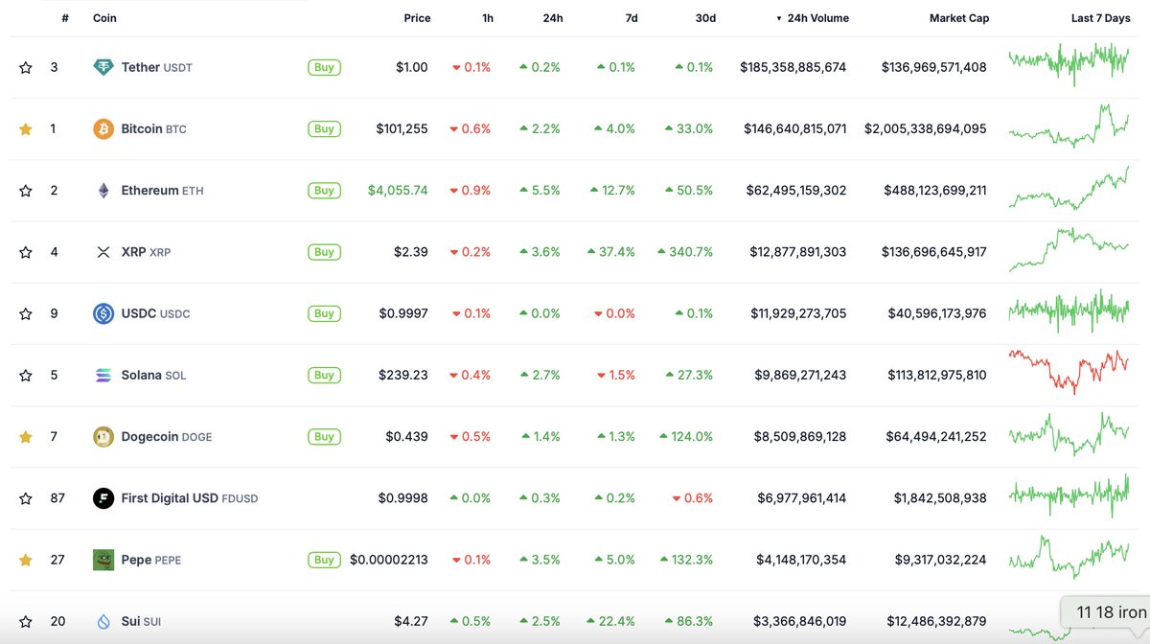The width and height of the screenshot is (1150, 644).
Task: Select Ethereum price $4,055.74
Action: tap(398, 191)
